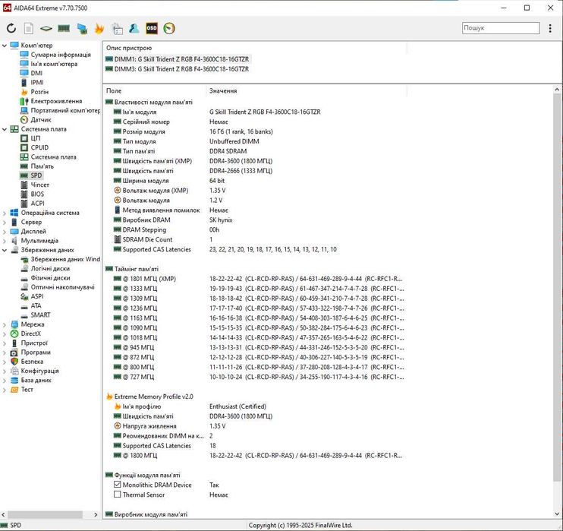The height and width of the screenshot is (531, 563).
Task: Select the DIMM1 G Skill Trident Z device
Action: click(181, 59)
